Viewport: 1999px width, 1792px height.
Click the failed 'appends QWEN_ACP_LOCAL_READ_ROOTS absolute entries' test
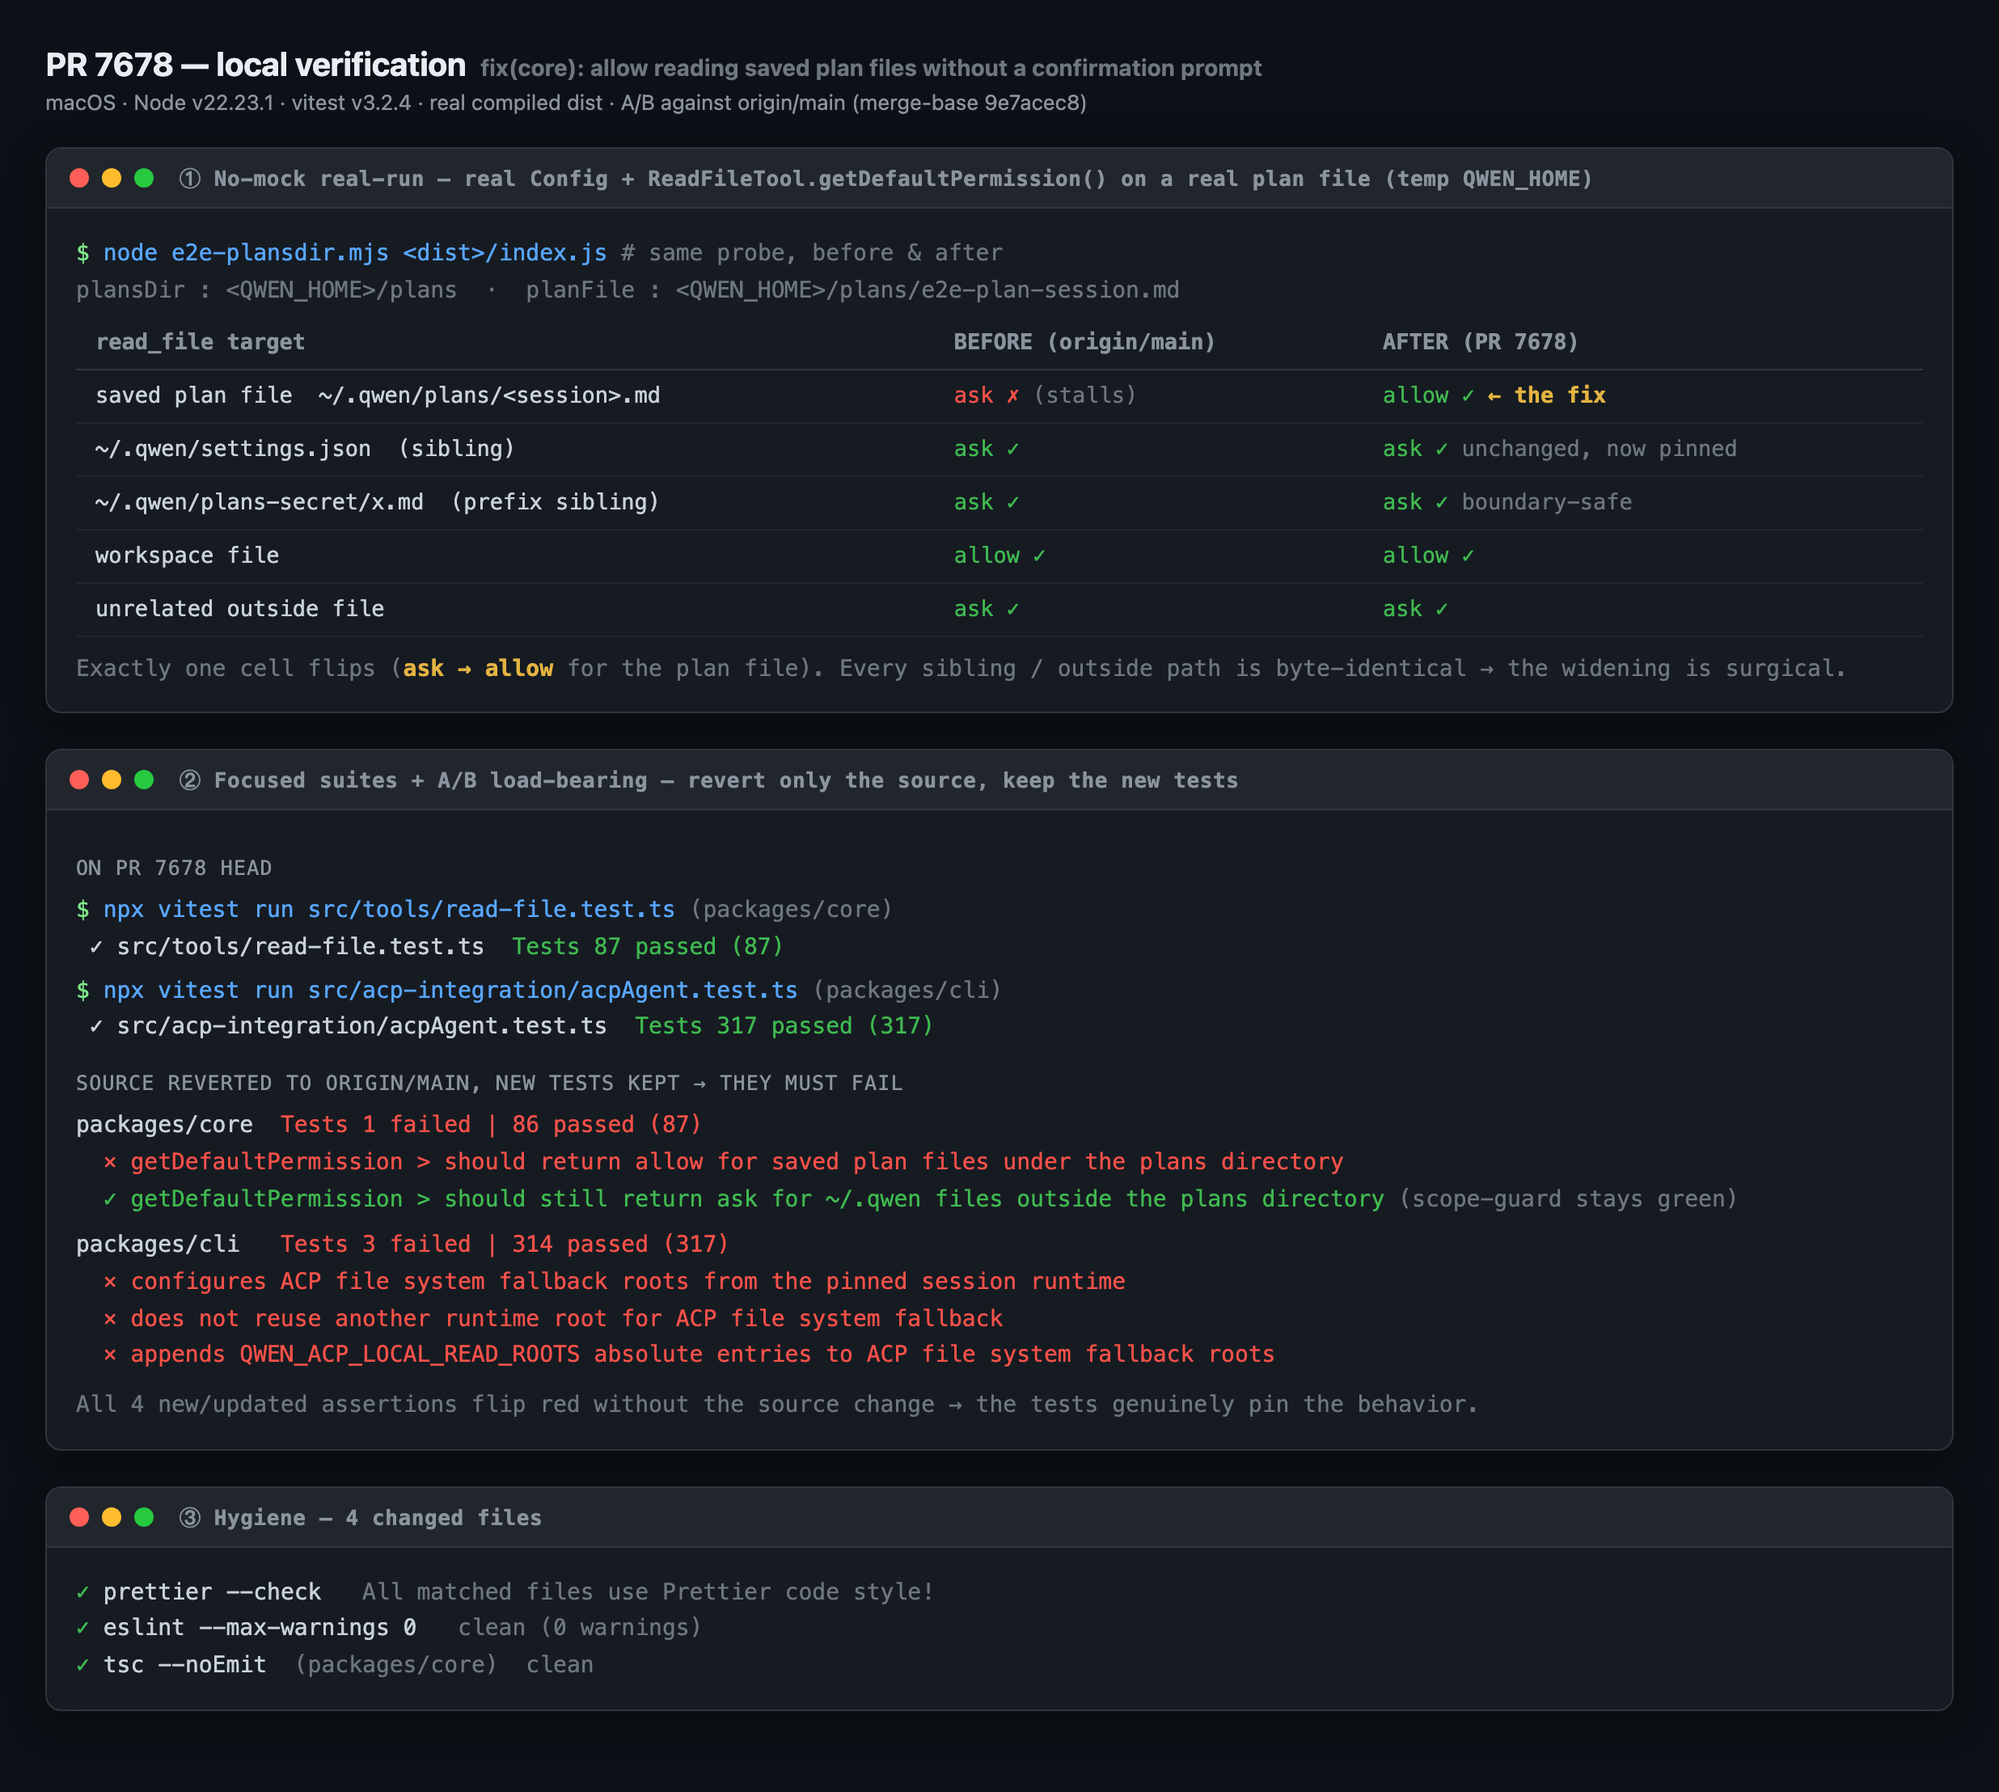(689, 1355)
